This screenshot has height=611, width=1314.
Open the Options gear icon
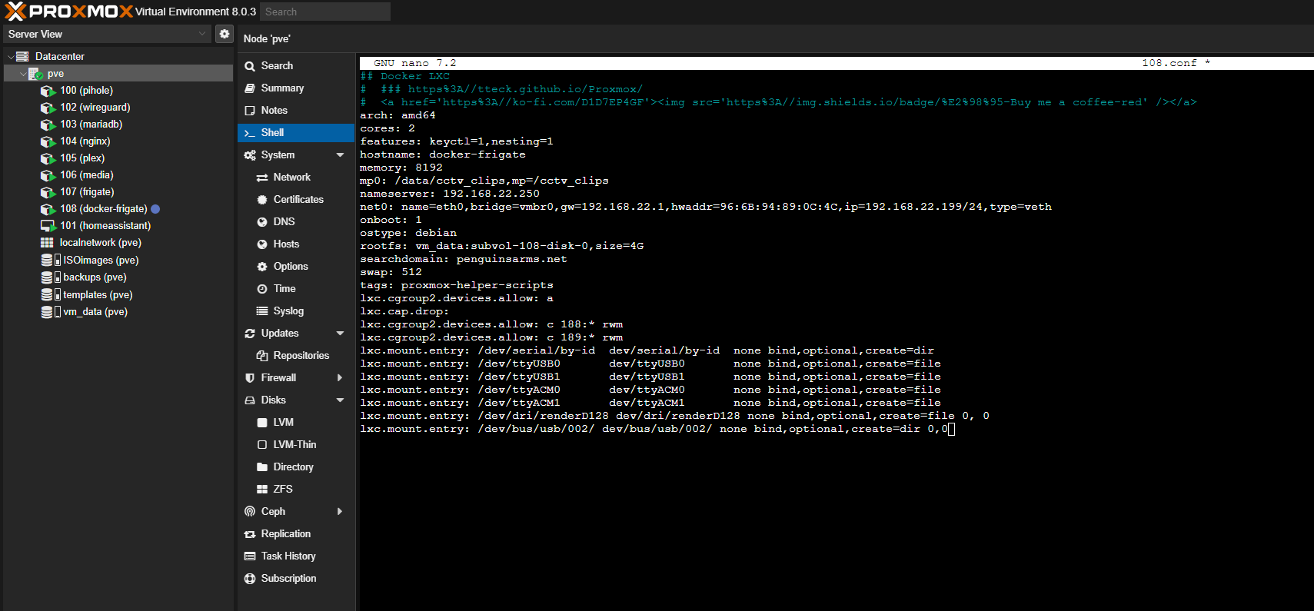(262, 267)
